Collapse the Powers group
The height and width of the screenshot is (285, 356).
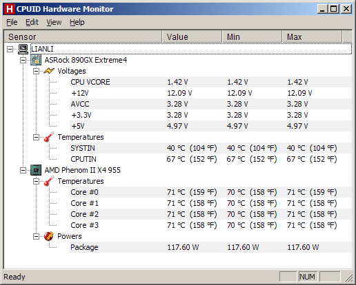tap(36, 236)
